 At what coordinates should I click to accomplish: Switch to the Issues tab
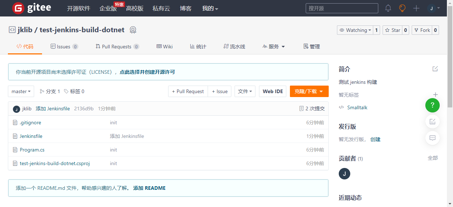pos(64,47)
